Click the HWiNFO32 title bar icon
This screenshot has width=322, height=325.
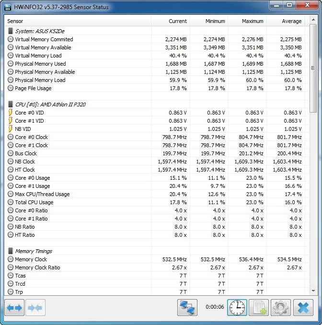click(8, 7)
